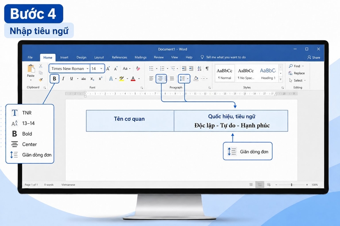This screenshot has width=340, height=226.
Task: Toggle strikethrough formatting
Action: [x=83, y=79]
